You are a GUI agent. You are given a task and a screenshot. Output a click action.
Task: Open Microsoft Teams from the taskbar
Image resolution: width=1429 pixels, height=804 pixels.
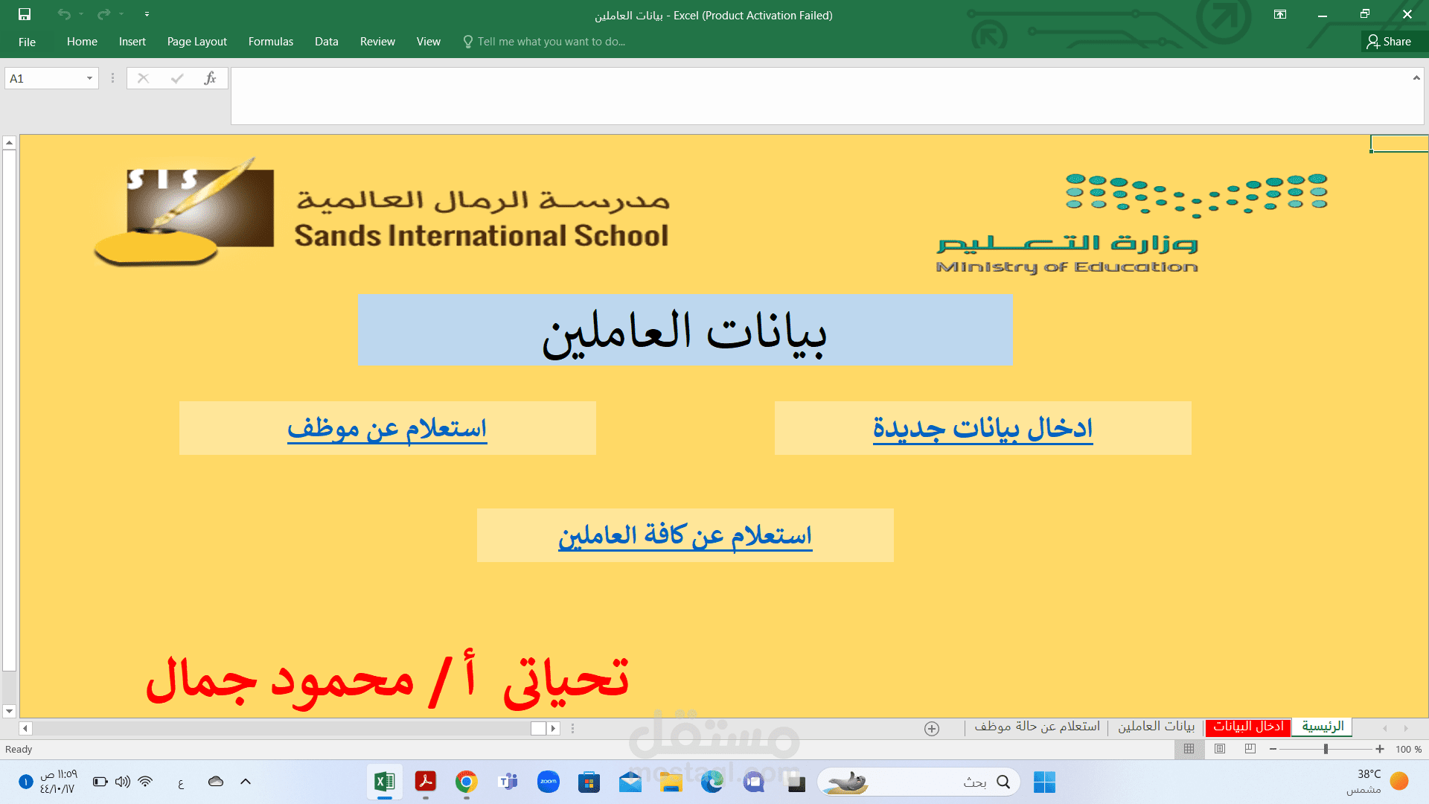click(x=508, y=782)
